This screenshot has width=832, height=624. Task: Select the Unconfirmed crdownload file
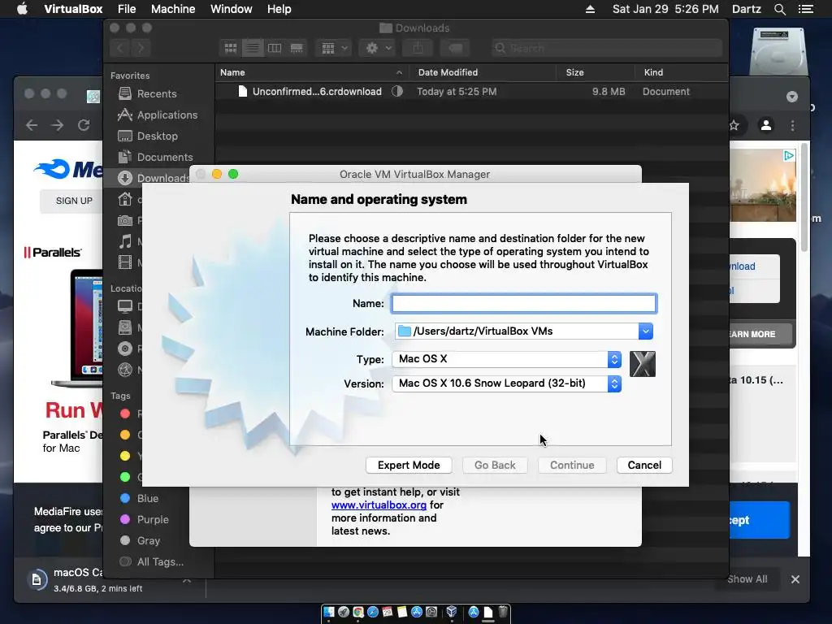click(x=471, y=92)
